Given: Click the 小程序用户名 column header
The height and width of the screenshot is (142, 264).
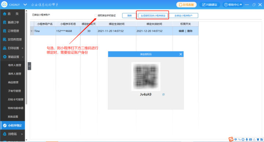Looking at the screenshot, I should click(x=45, y=24).
